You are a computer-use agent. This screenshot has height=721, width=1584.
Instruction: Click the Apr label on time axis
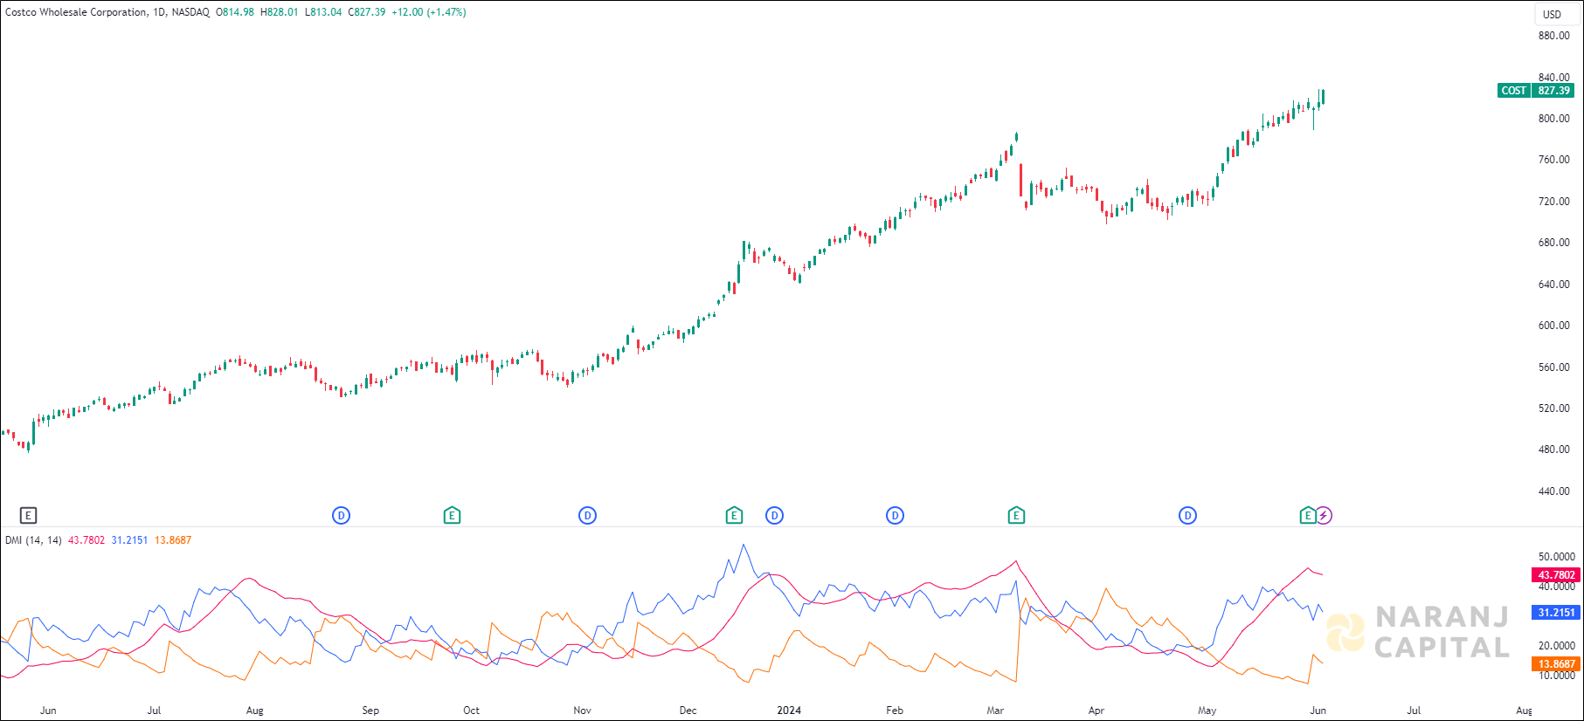[x=1096, y=711]
